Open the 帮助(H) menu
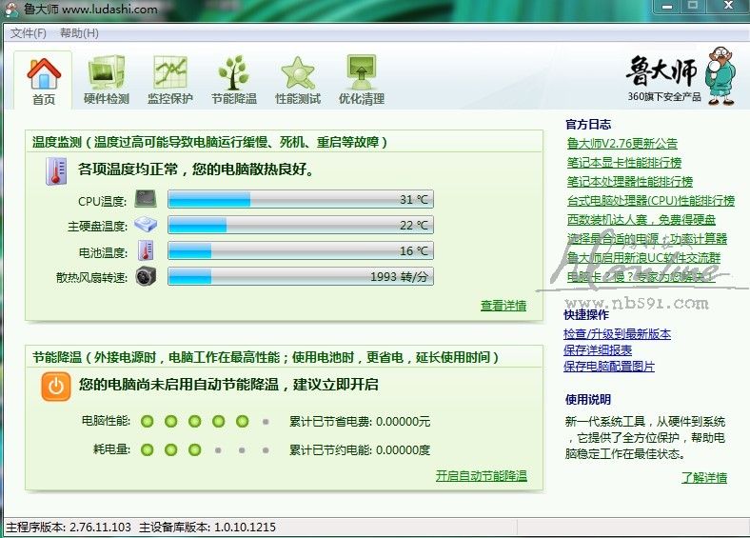This screenshot has width=750, height=538. (79, 33)
